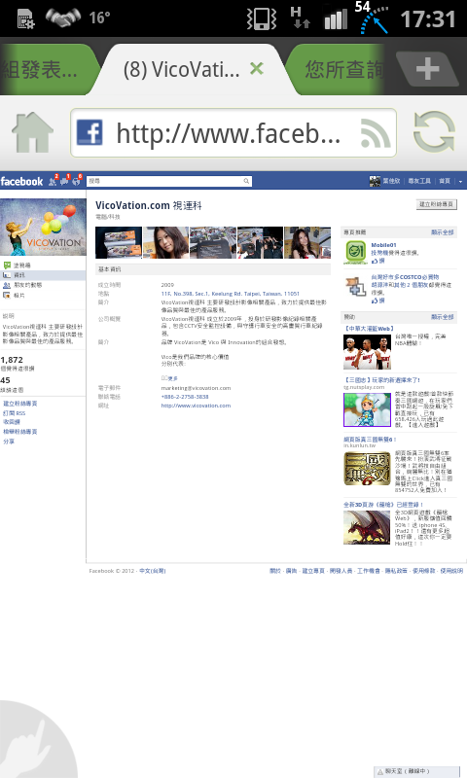Click the Facebook search field
Image resolution: width=467 pixels, height=778 pixels.
point(168,181)
